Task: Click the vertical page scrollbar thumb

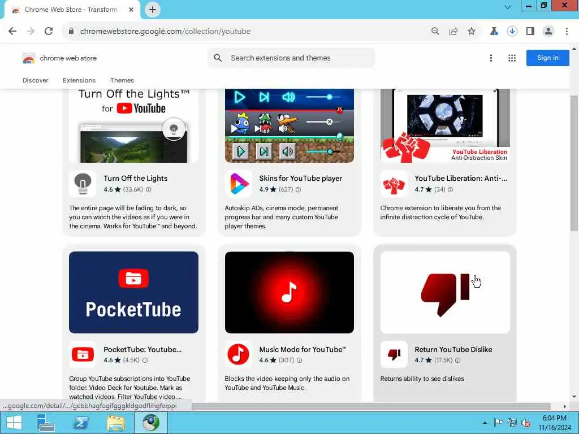Action: click(x=574, y=163)
